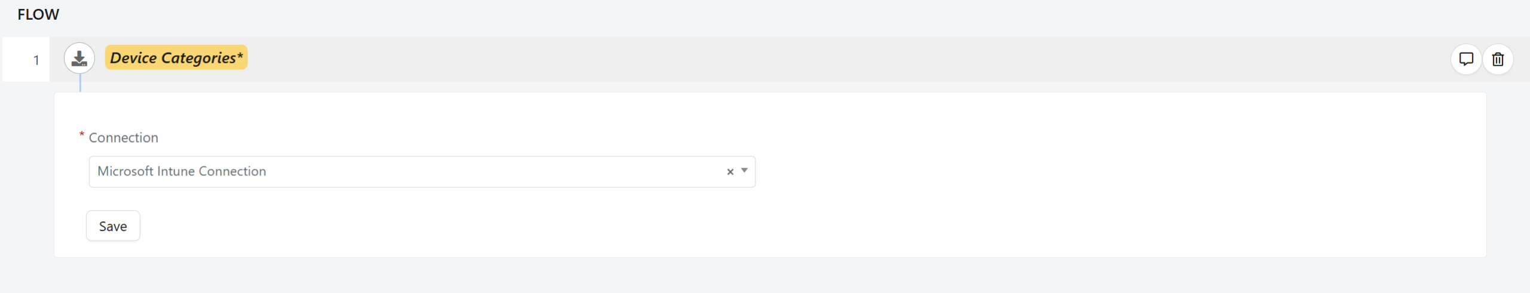Delete the Device Categories step via trash icon
This screenshot has width=1530, height=293.
(x=1498, y=59)
